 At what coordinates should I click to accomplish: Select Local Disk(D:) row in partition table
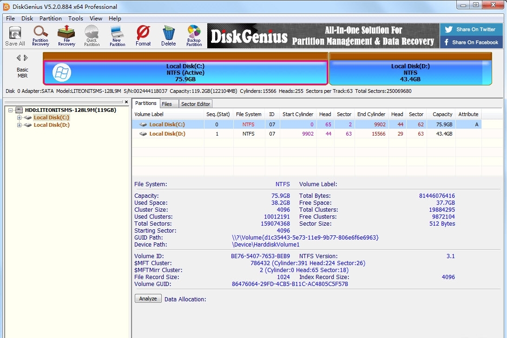307,134
